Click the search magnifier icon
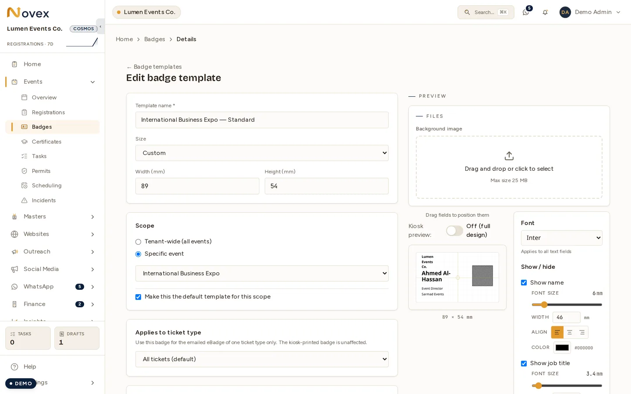The height and width of the screenshot is (394, 631). (467, 12)
